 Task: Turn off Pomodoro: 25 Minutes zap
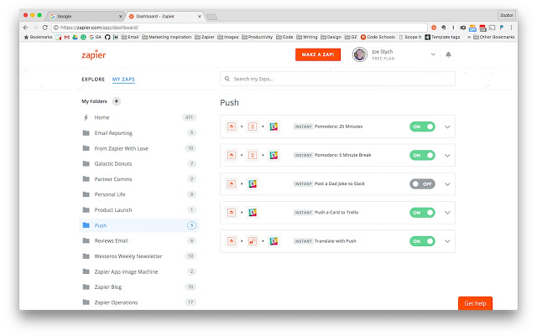422,126
